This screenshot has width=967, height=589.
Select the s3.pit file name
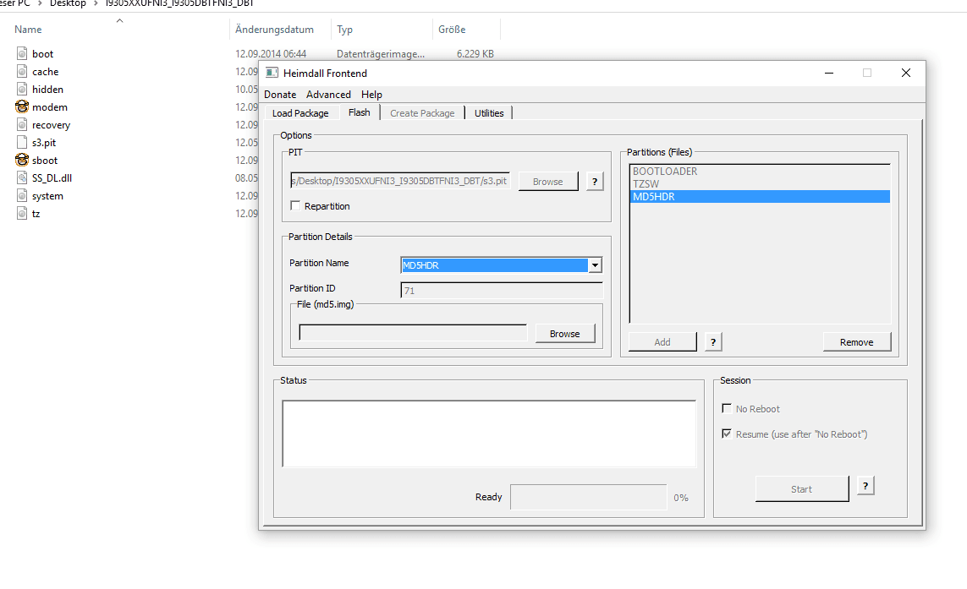pos(44,143)
